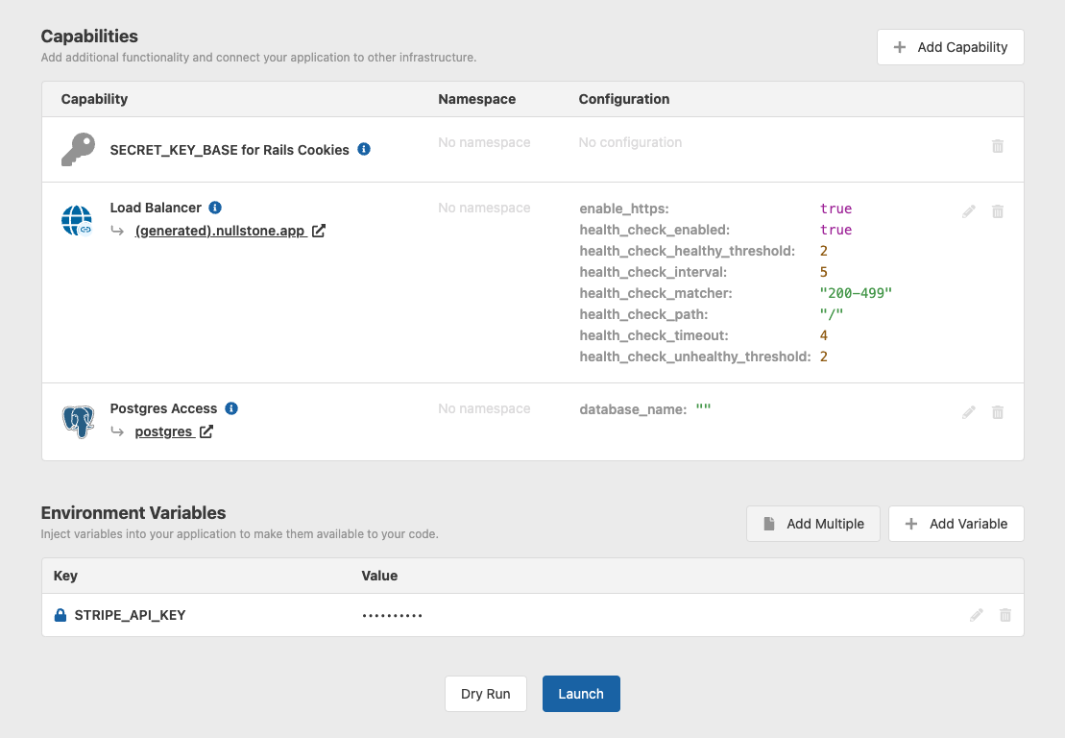Click info icon beside Postgres Access
This screenshot has width=1065, height=738.
pyautogui.click(x=231, y=408)
